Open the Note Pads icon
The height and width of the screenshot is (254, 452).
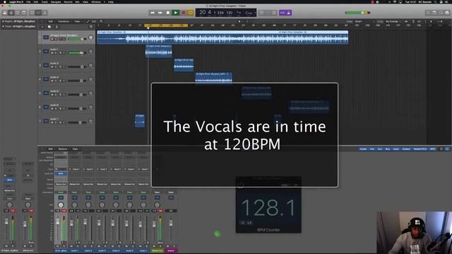point(434,13)
